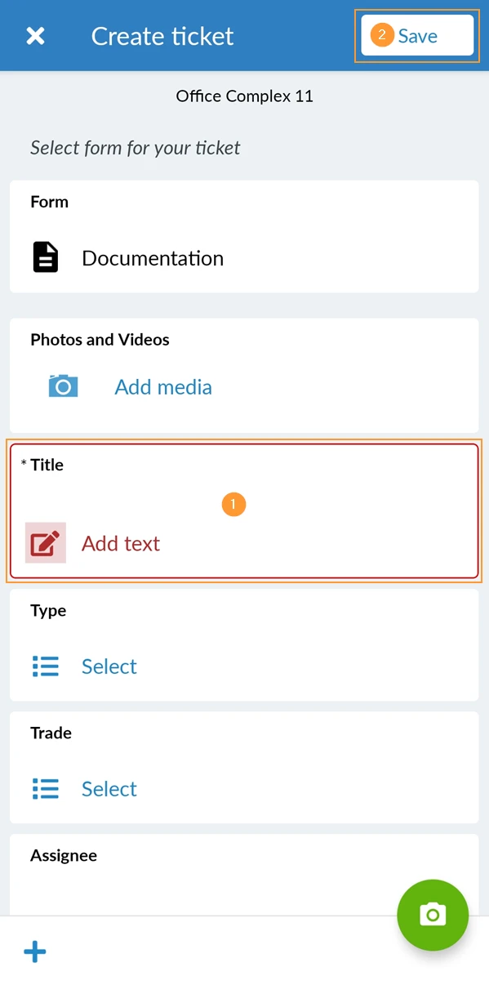Open the Documentation form file icon
The width and height of the screenshot is (489, 985).
click(x=46, y=257)
